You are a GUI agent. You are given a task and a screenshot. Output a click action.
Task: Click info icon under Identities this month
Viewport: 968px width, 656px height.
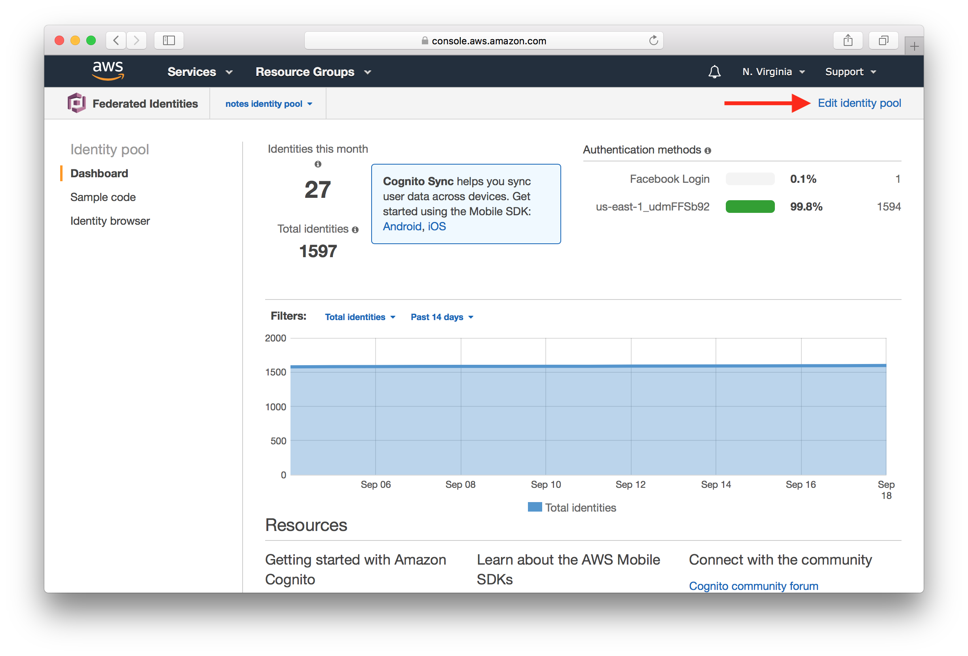click(318, 164)
